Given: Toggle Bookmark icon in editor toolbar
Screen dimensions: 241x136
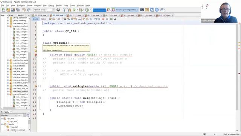Looking at the screenshot, I should pos(91,19).
